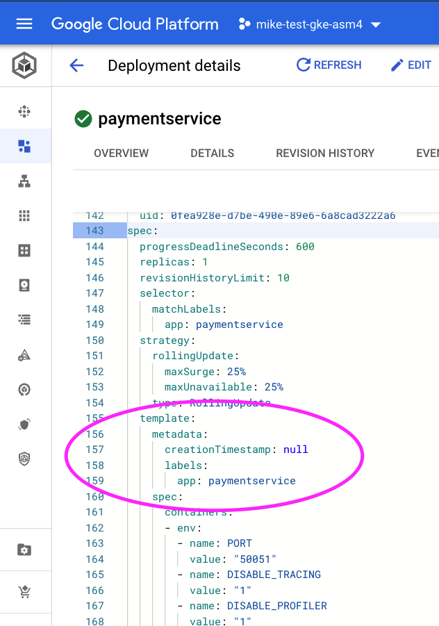Open the shield with arrows sidebar icon
Screen dimensions: 439x626
(x=24, y=424)
